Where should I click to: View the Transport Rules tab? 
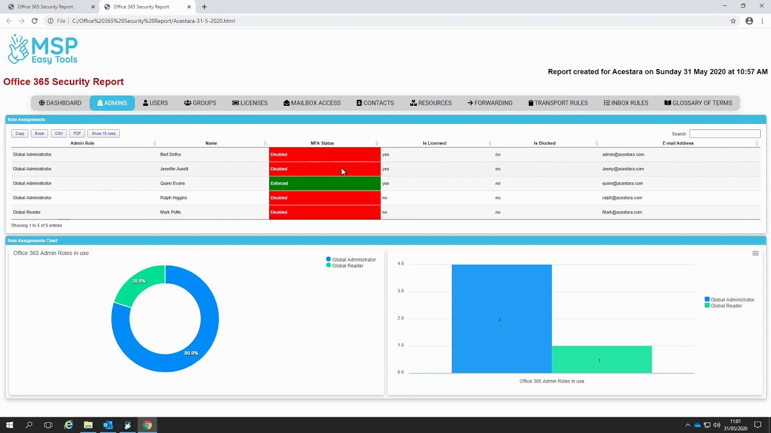point(558,103)
